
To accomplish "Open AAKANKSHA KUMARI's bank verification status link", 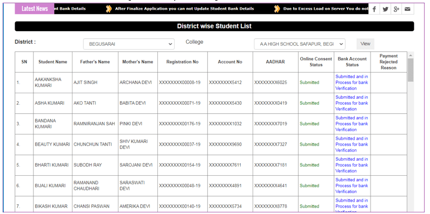I will point(352,82).
